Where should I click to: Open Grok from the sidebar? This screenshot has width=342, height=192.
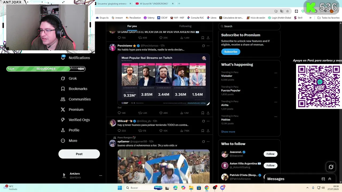click(69, 78)
